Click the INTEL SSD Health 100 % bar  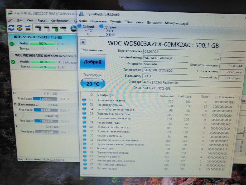tap(42, 44)
